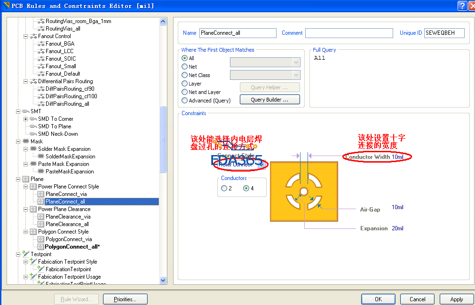The image size is (475, 305).
Task: Select the Advanced (Query) radio option
Action: [184, 101]
